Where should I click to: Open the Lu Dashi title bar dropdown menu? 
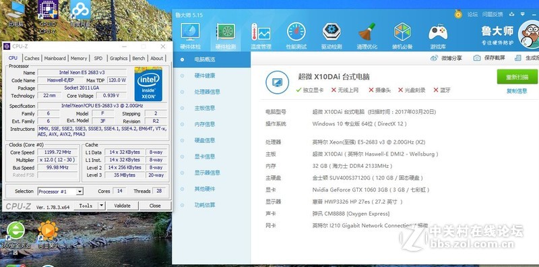(x=523, y=14)
